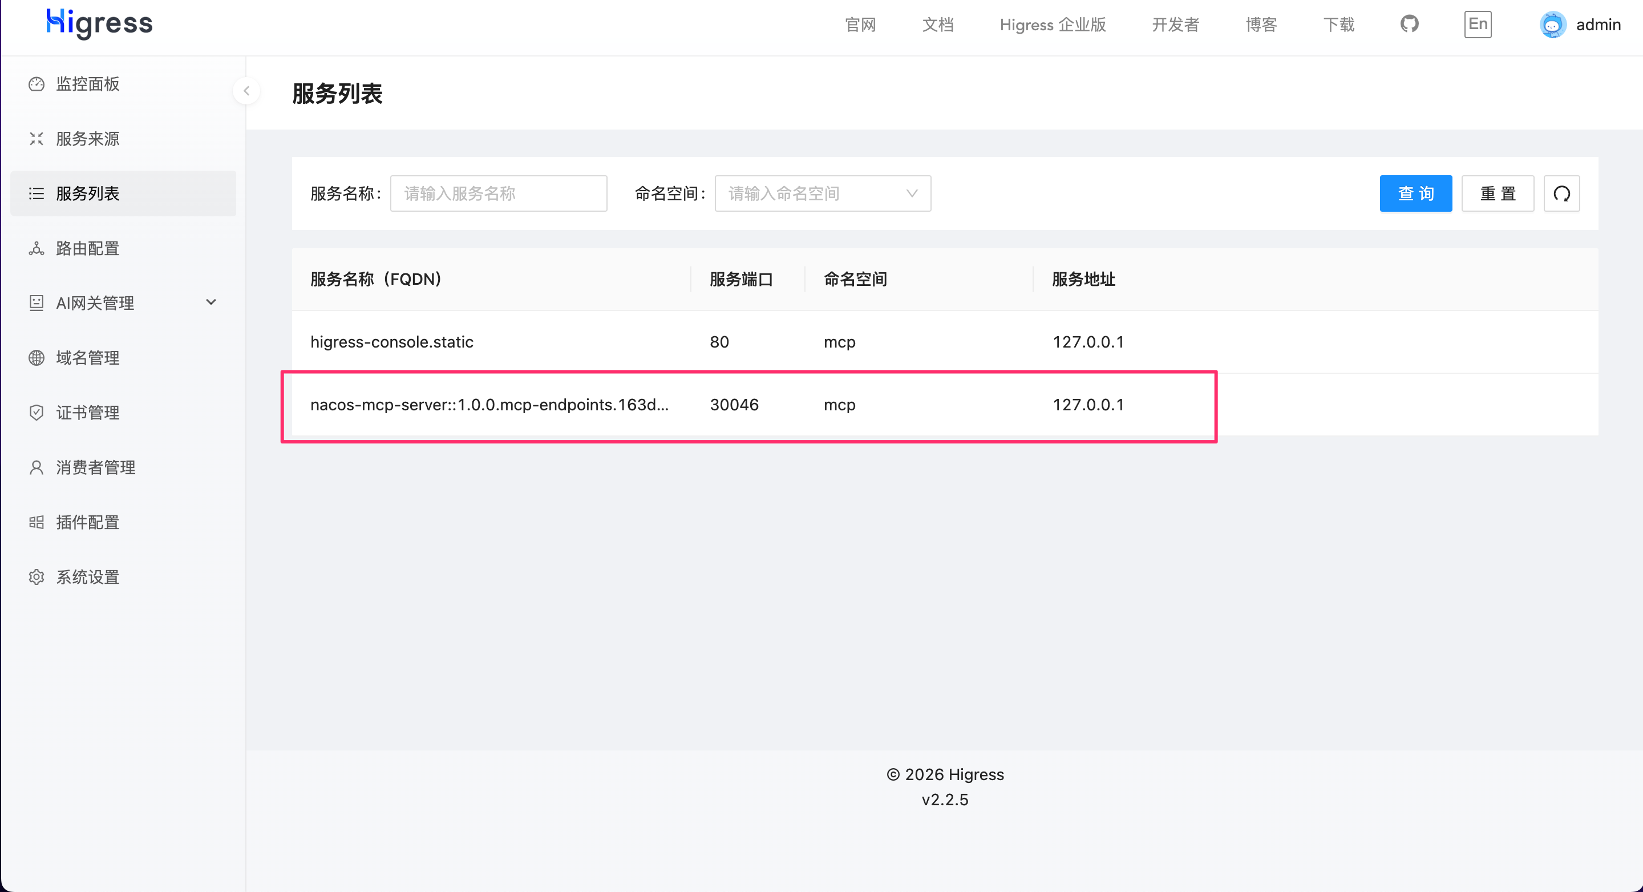Click the 证书管理 shield icon
Image resolution: width=1643 pixels, height=892 pixels.
37,413
